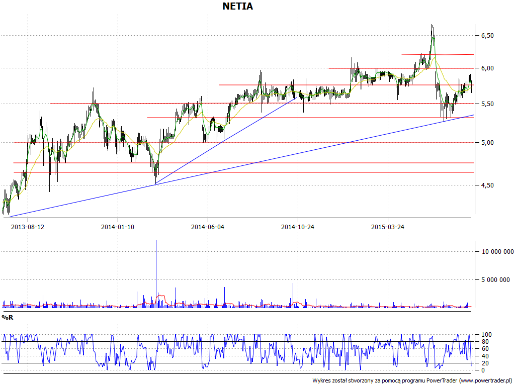Select the 2014-10-24 date label
The height and width of the screenshot is (386, 515).
click(298, 227)
